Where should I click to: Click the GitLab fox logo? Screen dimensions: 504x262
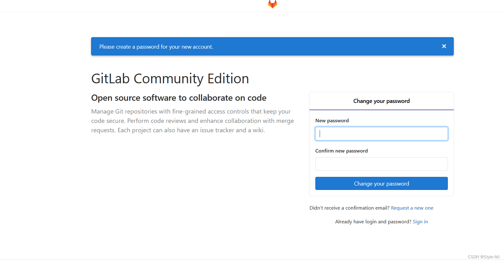(272, 4)
